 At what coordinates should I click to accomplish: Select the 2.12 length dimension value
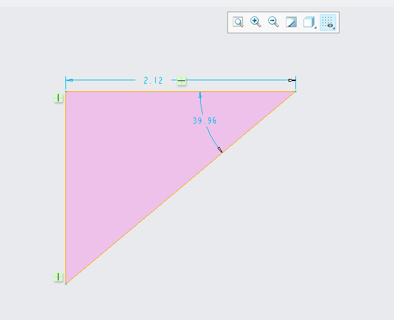coord(153,80)
